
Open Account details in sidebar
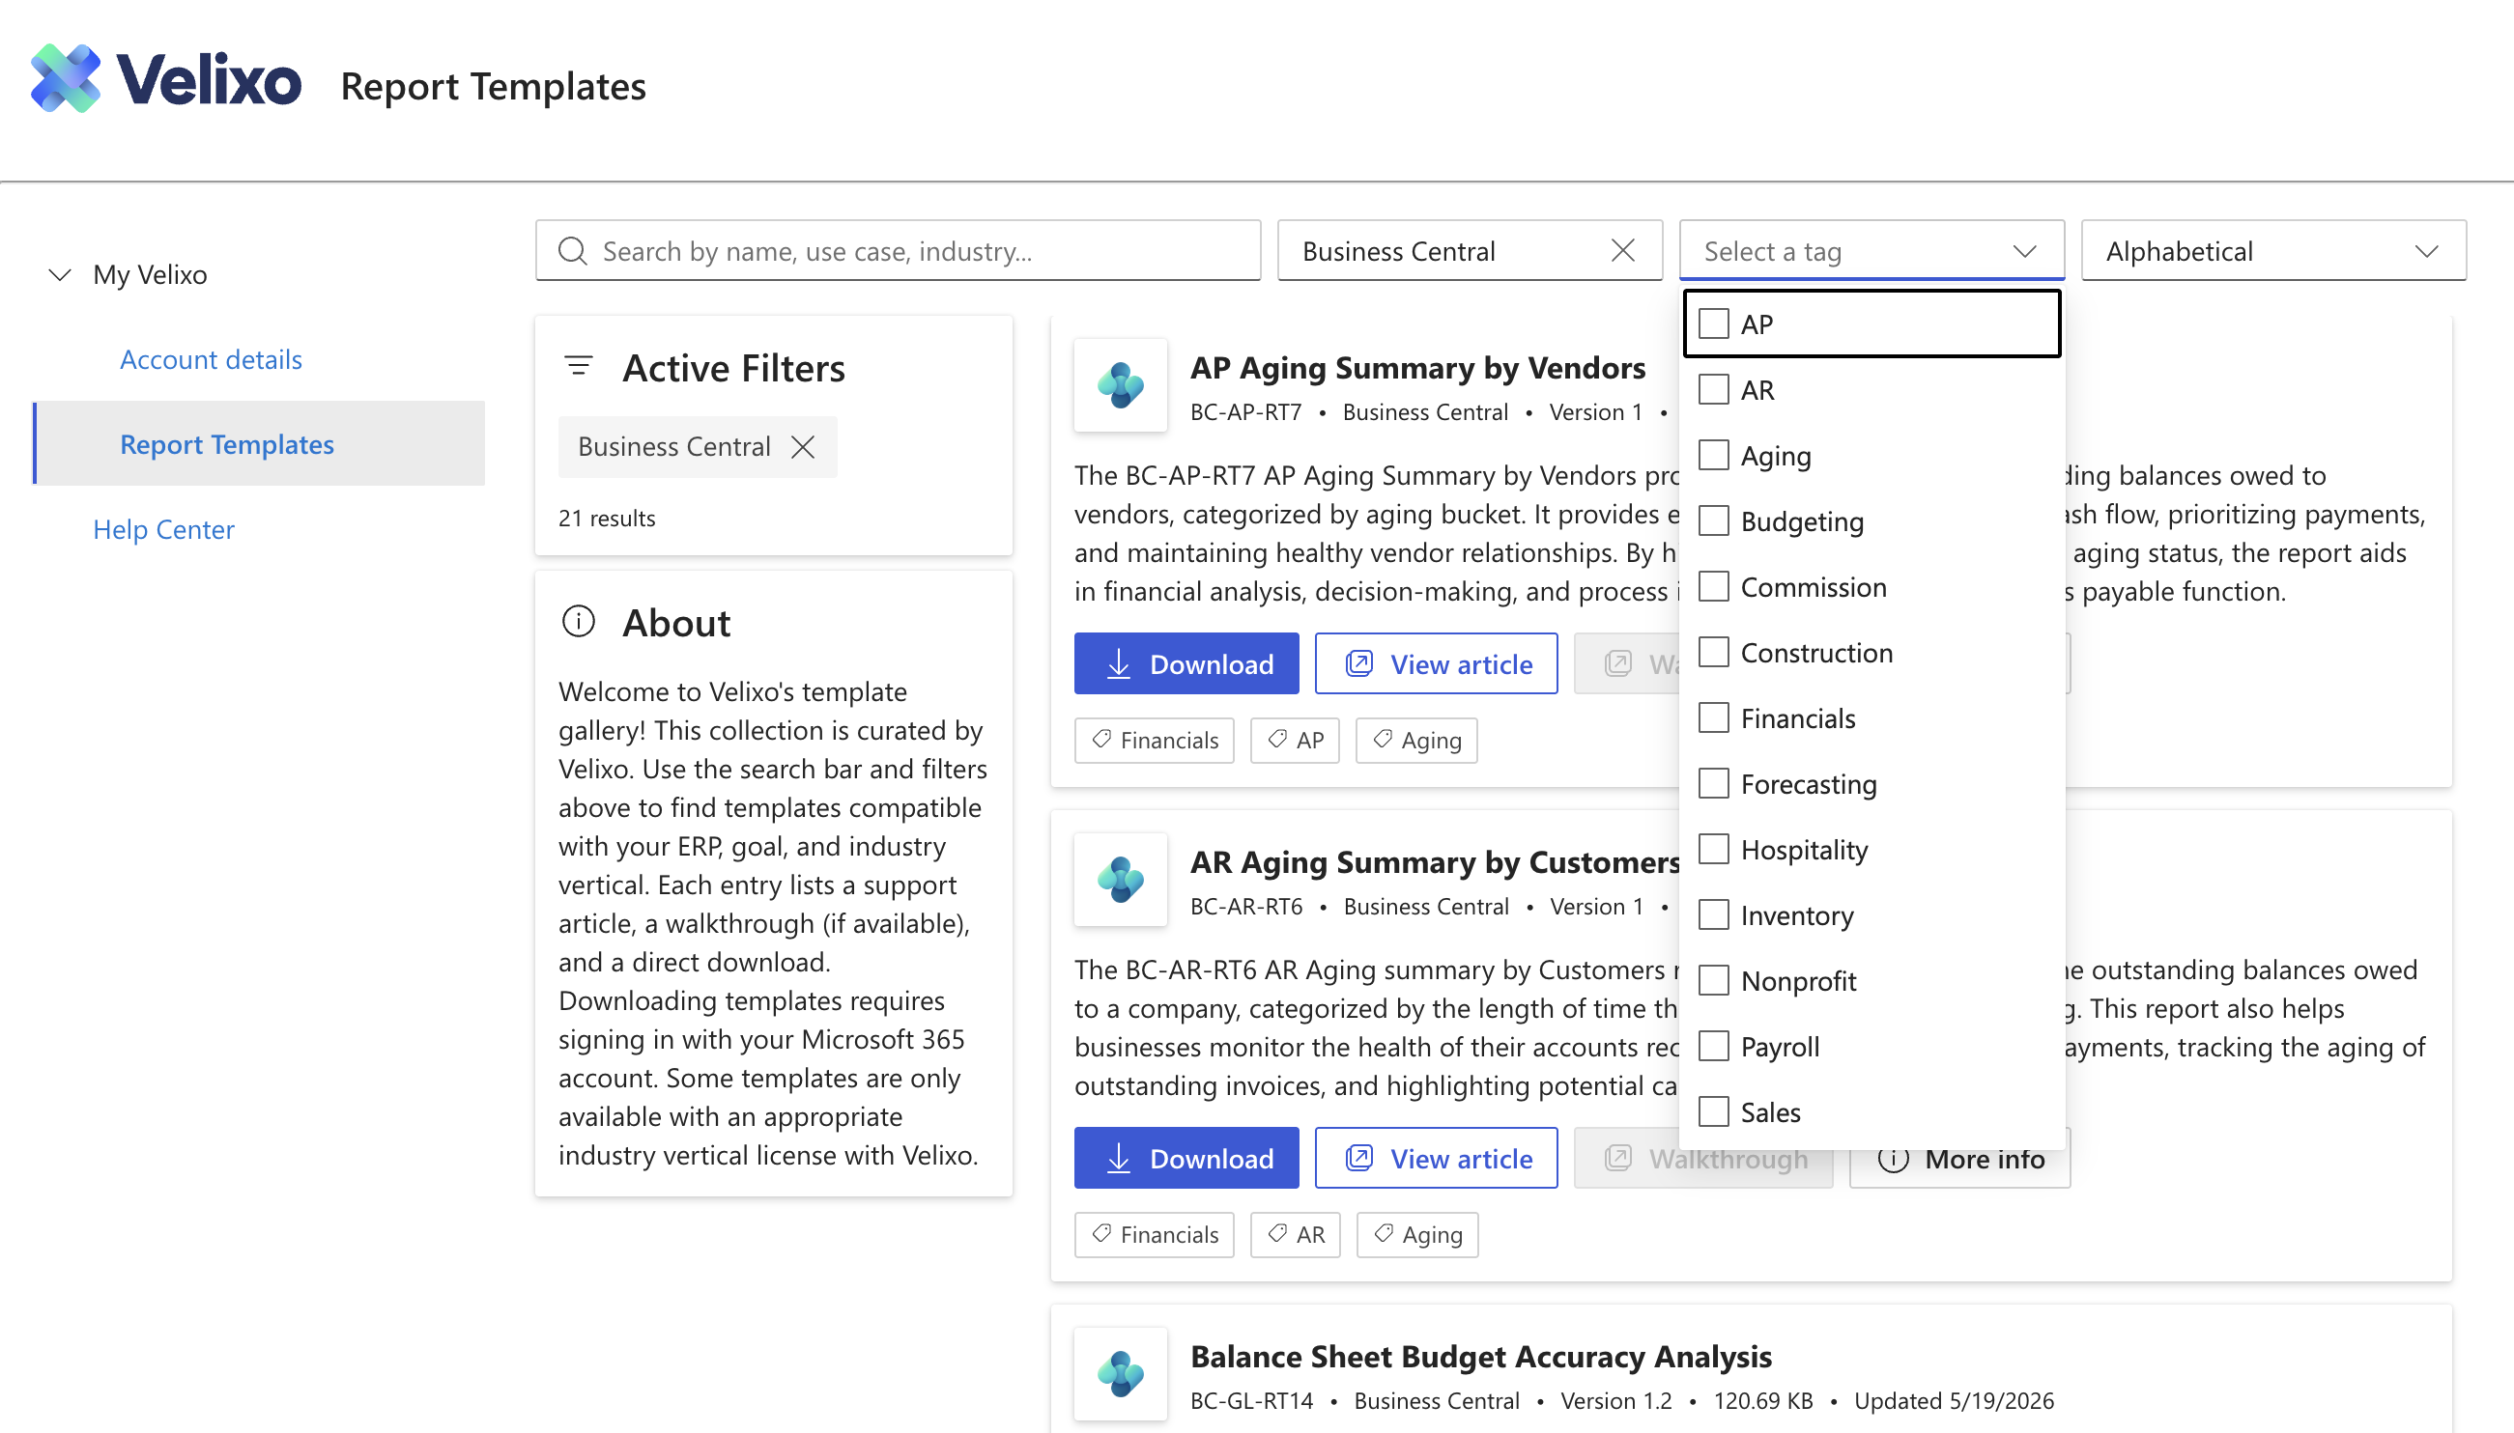211,359
